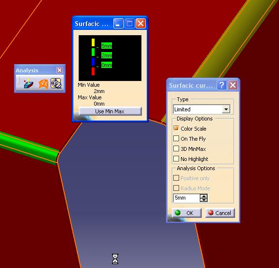This screenshot has width=279, height=268.
Task: Minimize the Surfacic color scale window
Action: [118, 24]
